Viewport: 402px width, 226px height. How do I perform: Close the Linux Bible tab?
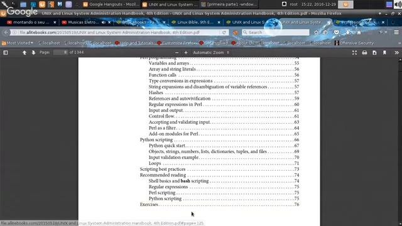pos(219,23)
